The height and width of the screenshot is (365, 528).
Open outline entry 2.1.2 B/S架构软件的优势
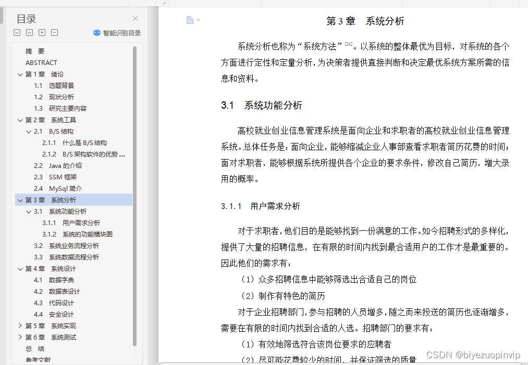83,154
